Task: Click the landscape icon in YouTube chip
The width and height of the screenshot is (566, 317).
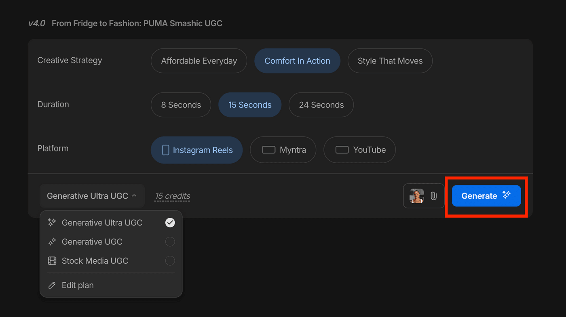Action: coord(342,150)
